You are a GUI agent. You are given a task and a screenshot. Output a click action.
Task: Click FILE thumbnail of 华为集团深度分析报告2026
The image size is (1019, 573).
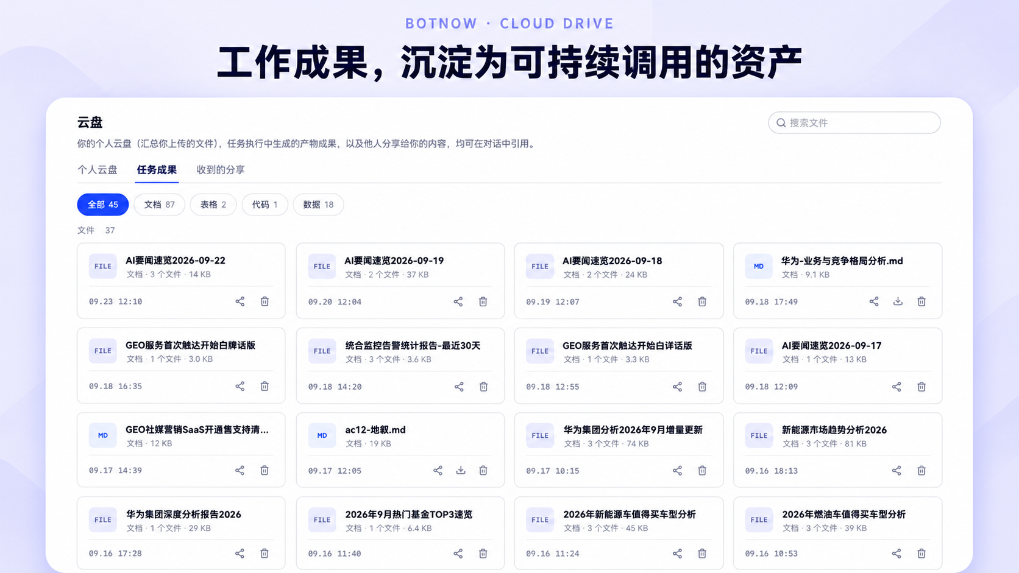click(103, 520)
